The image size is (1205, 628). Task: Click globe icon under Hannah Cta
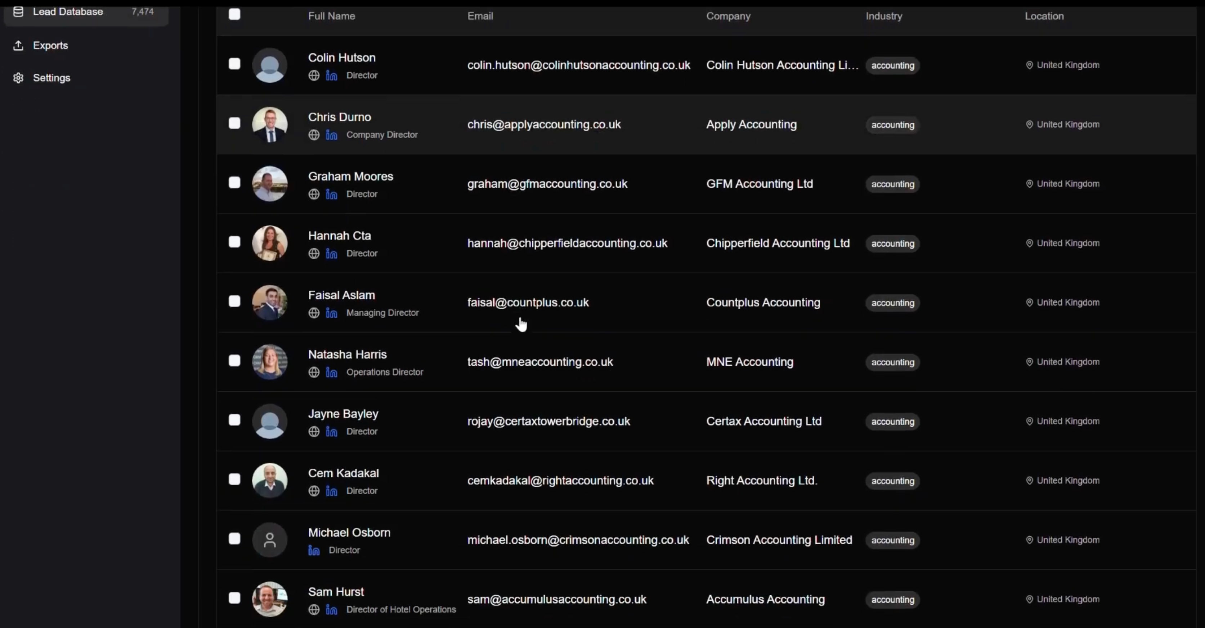coord(314,253)
